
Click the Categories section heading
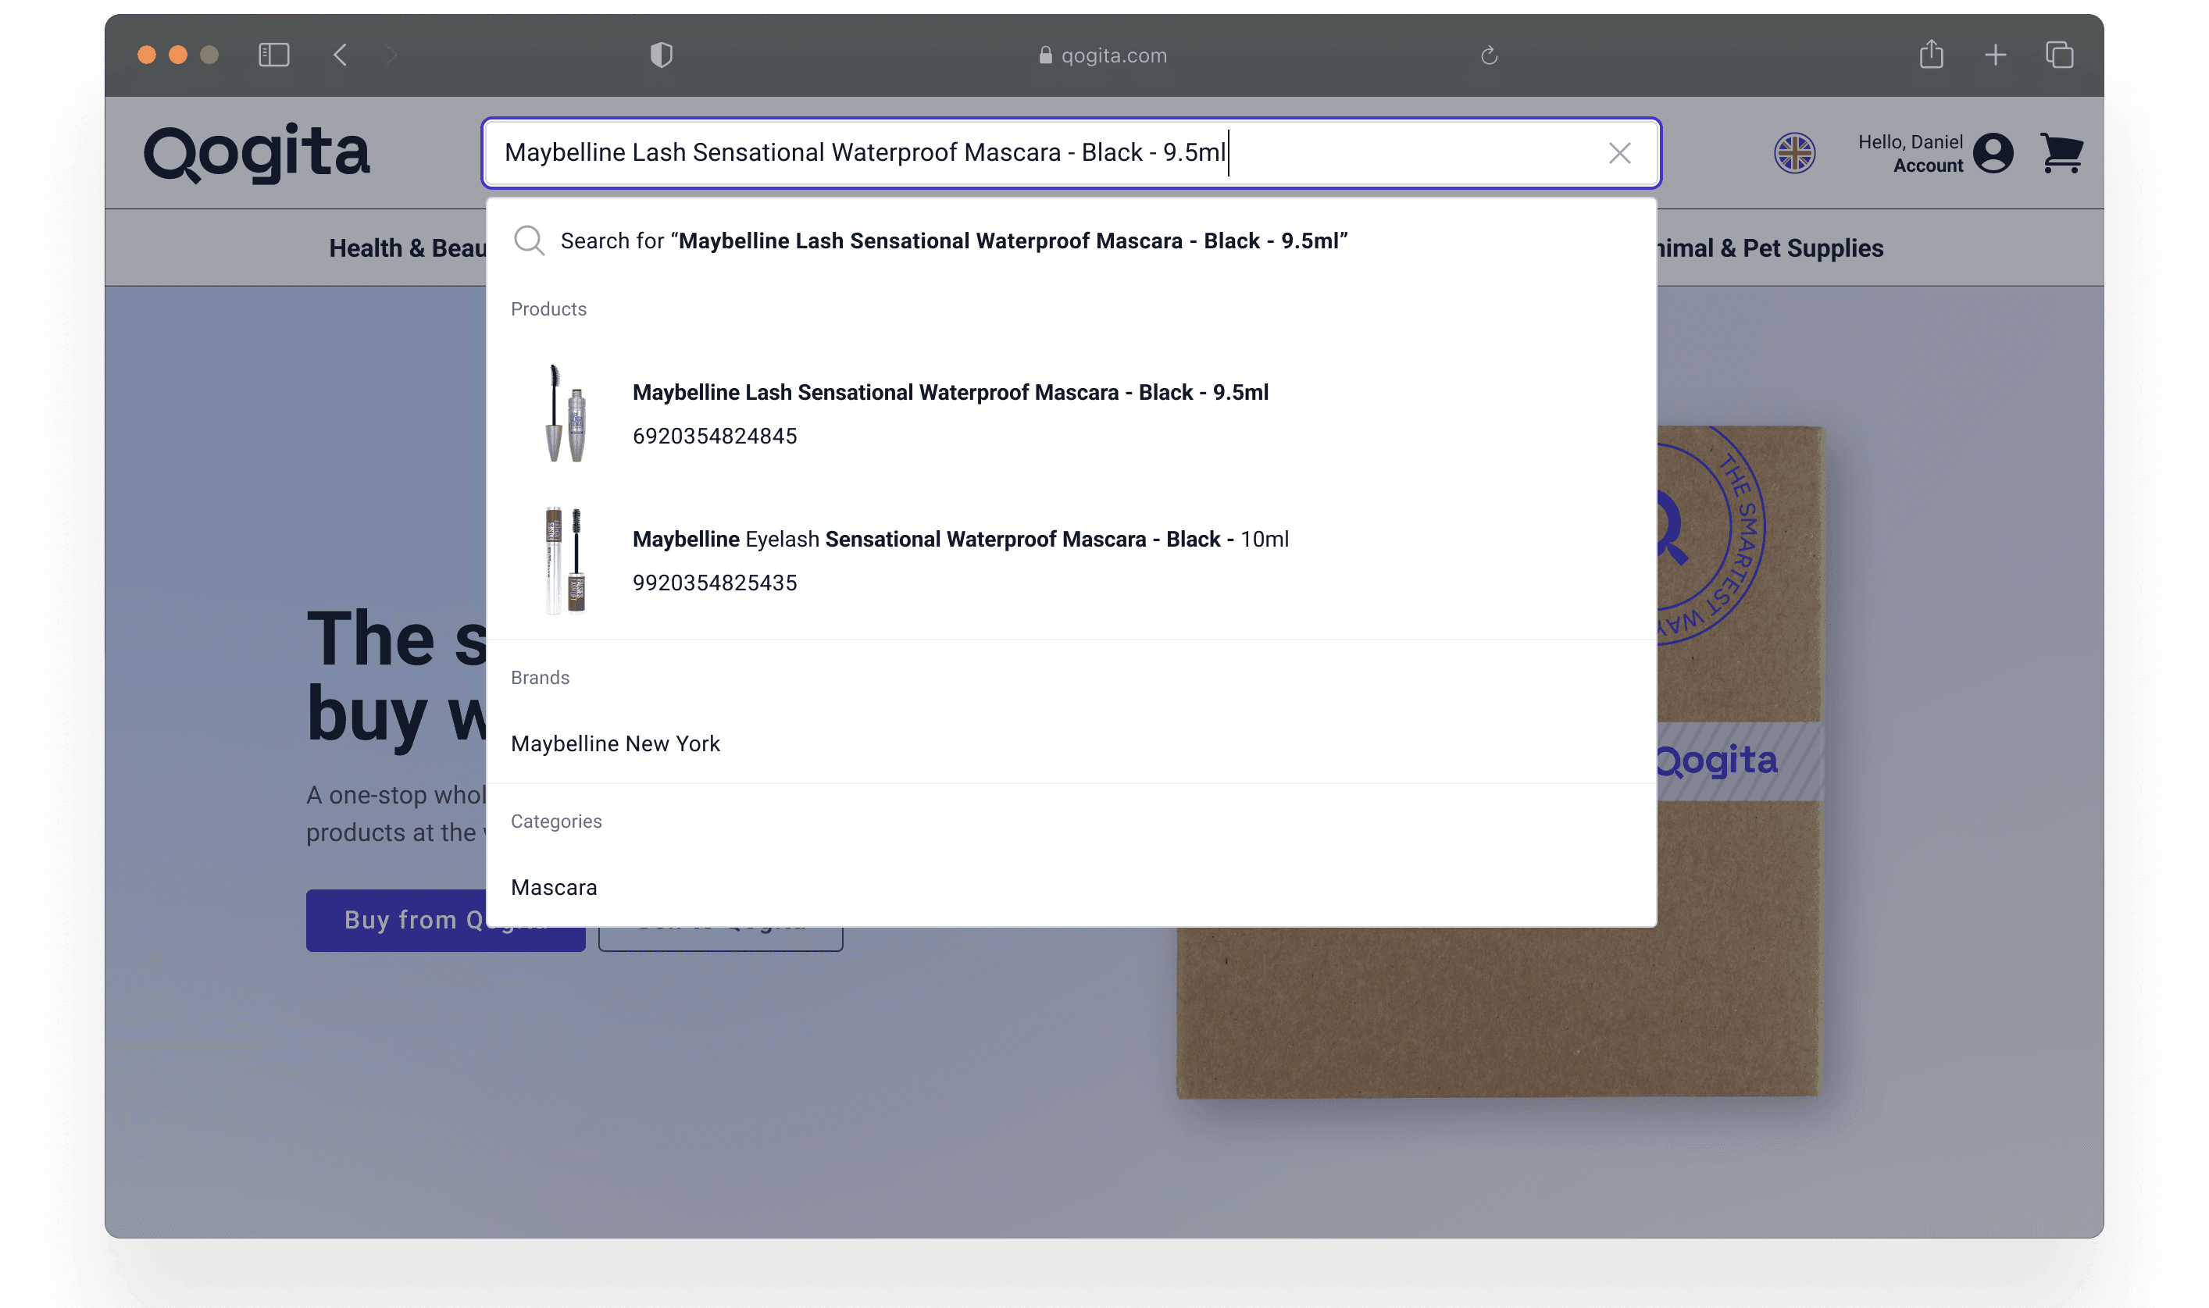point(556,822)
